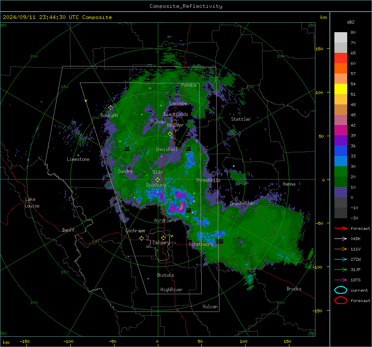Click the Airdrie city label
The width and height of the screenshot is (372, 347).
coord(163,220)
